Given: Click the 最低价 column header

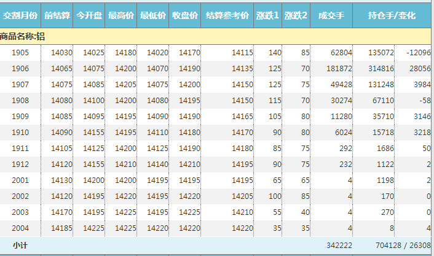Looking at the screenshot, I should coord(153,15).
